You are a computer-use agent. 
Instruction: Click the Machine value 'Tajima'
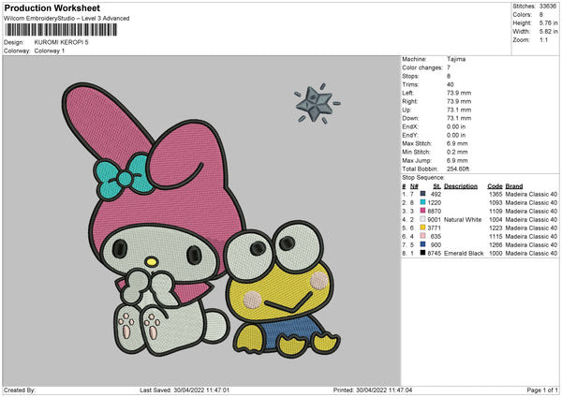coord(456,59)
